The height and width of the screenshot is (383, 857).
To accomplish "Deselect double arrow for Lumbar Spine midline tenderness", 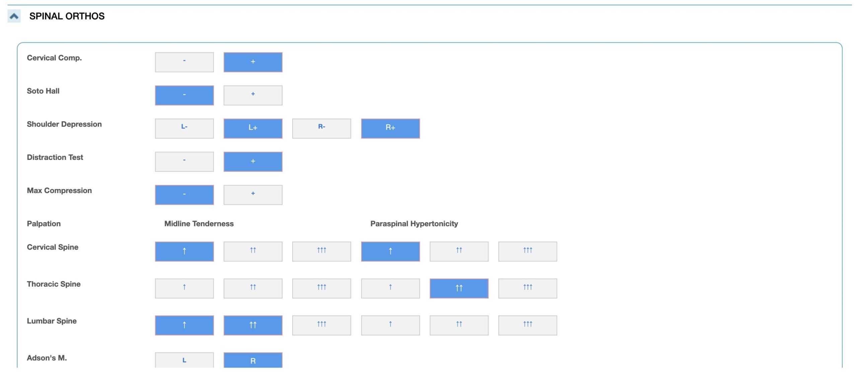I will (253, 325).
